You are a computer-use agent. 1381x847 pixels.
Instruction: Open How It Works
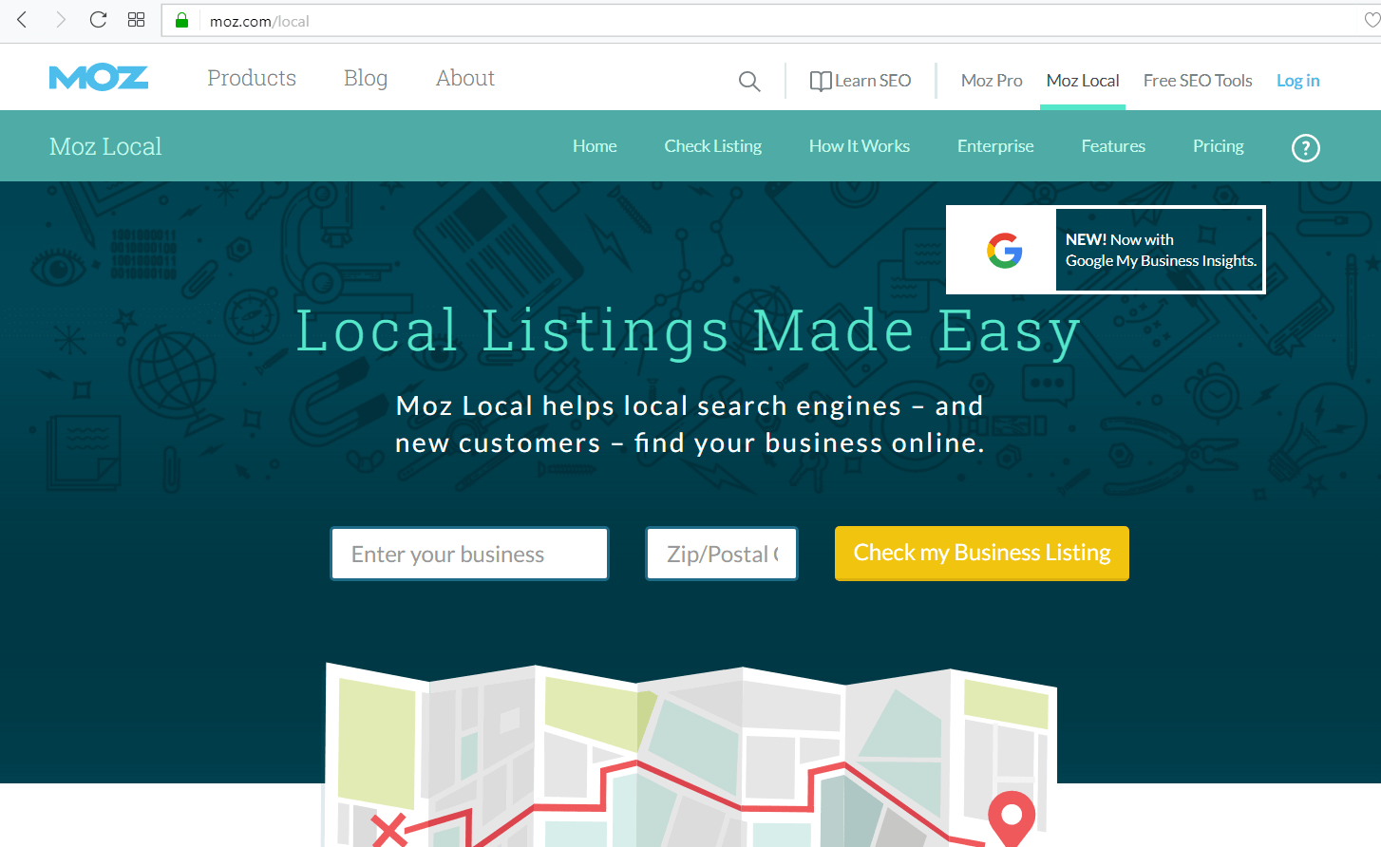(x=860, y=146)
